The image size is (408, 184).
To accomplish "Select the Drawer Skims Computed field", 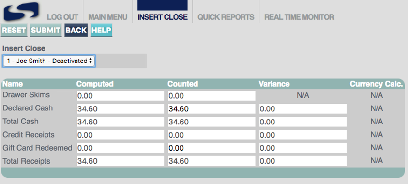I will click(121, 96).
